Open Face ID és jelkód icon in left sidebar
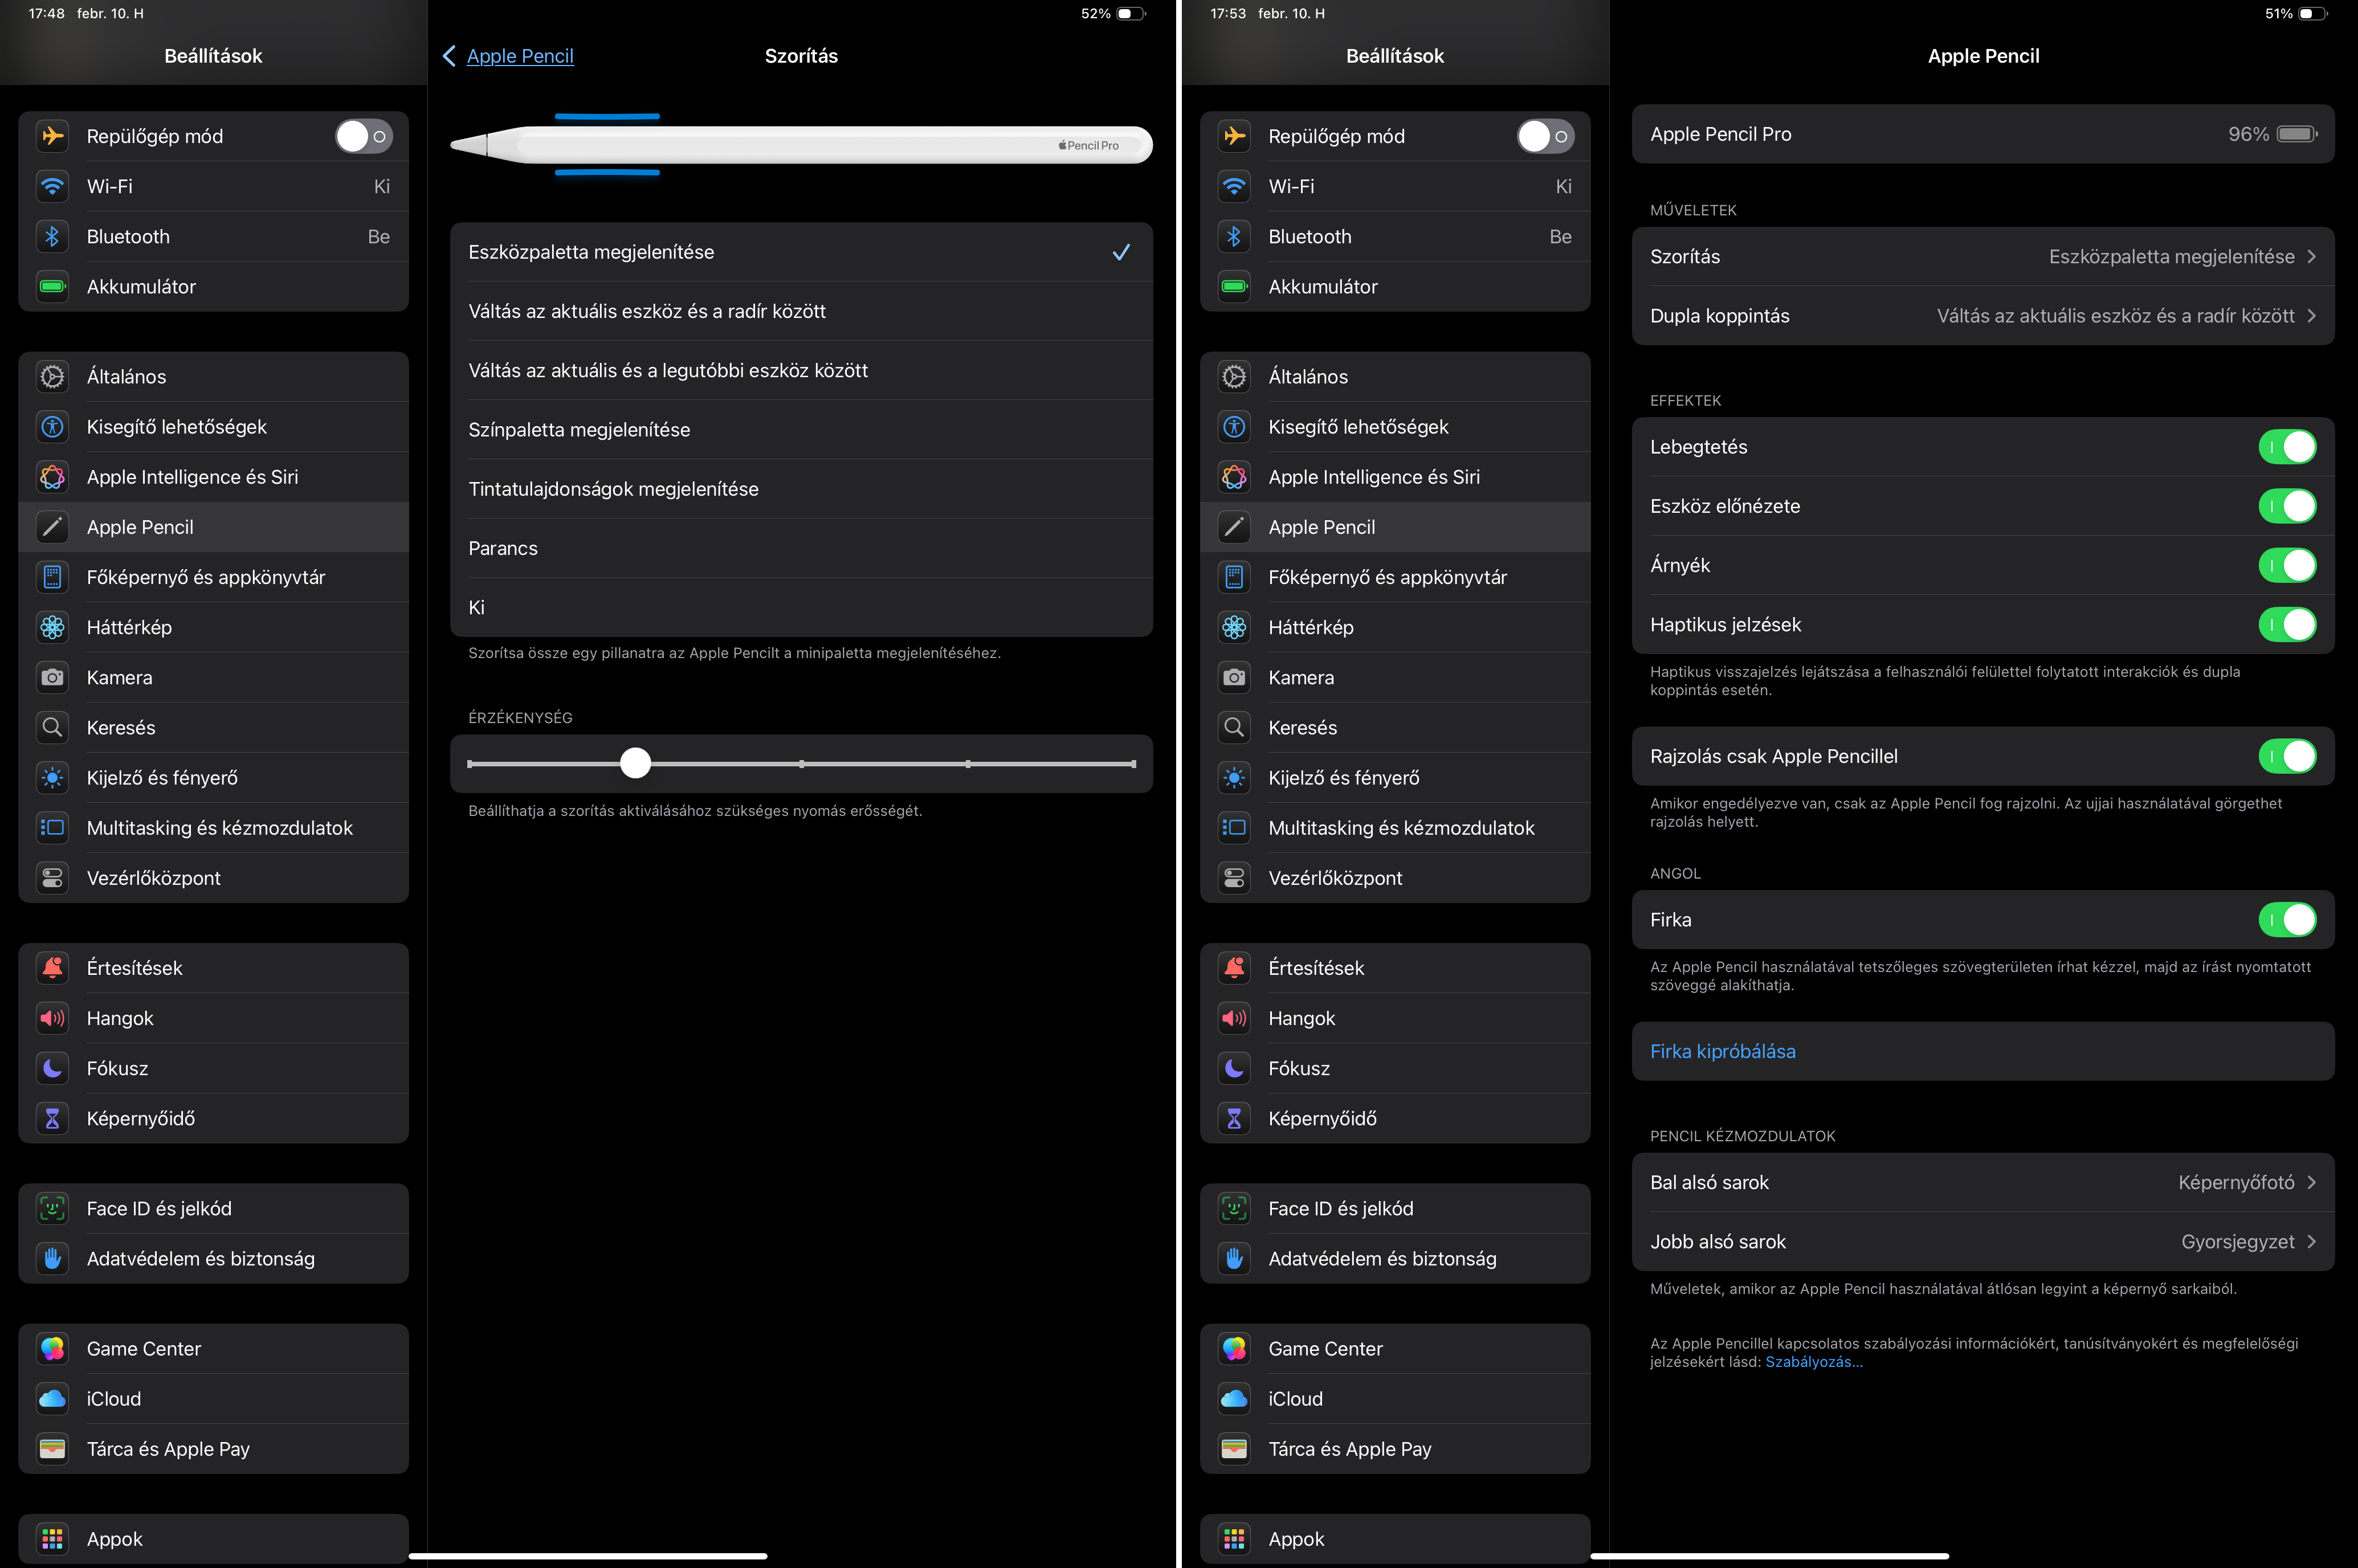The width and height of the screenshot is (2358, 1568). coord(52,1208)
